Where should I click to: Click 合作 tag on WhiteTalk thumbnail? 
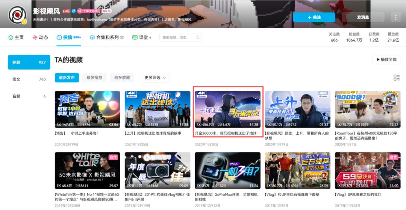tap(113, 157)
